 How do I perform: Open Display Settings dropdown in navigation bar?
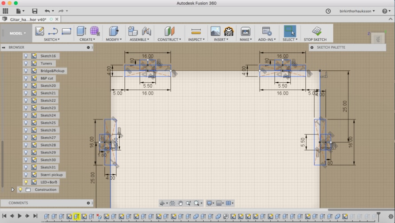(210, 203)
